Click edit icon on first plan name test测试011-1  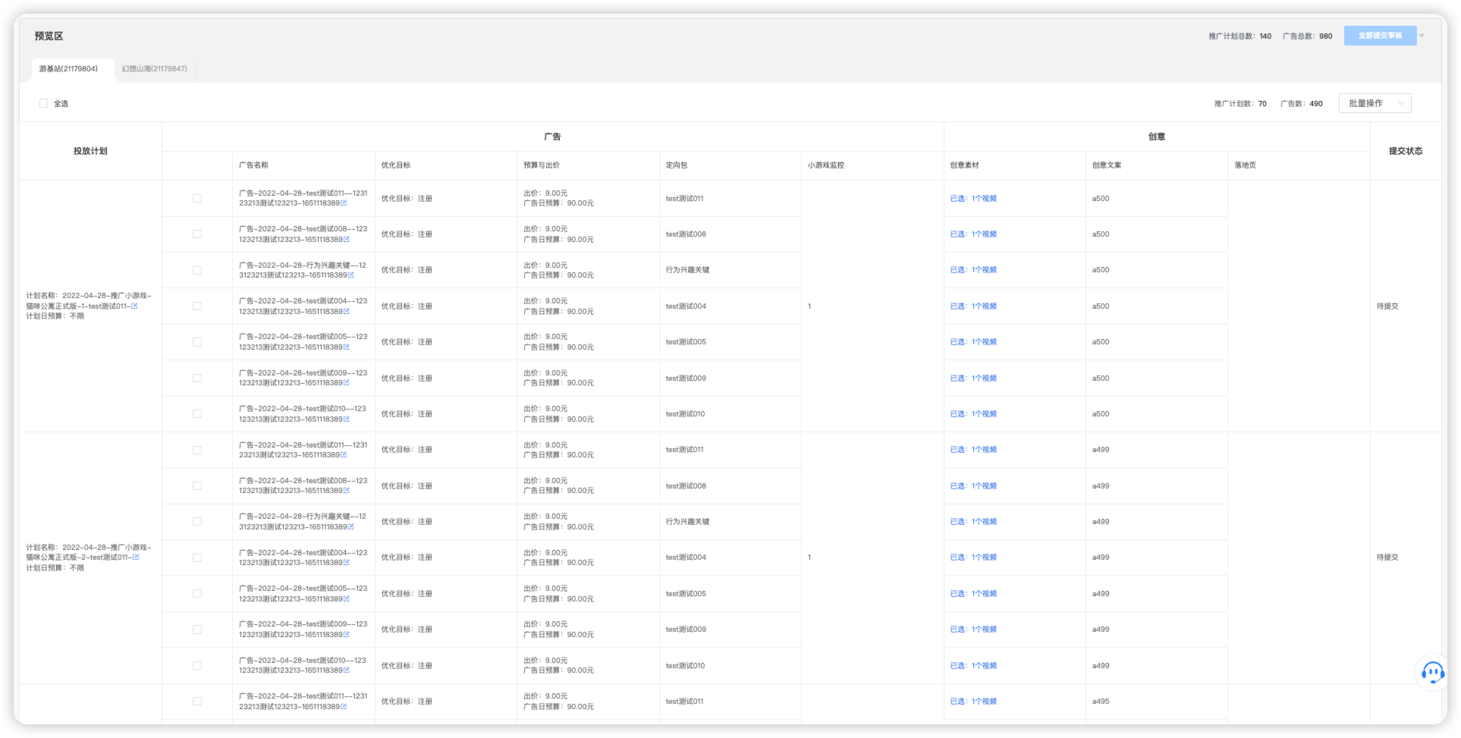pos(134,306)
